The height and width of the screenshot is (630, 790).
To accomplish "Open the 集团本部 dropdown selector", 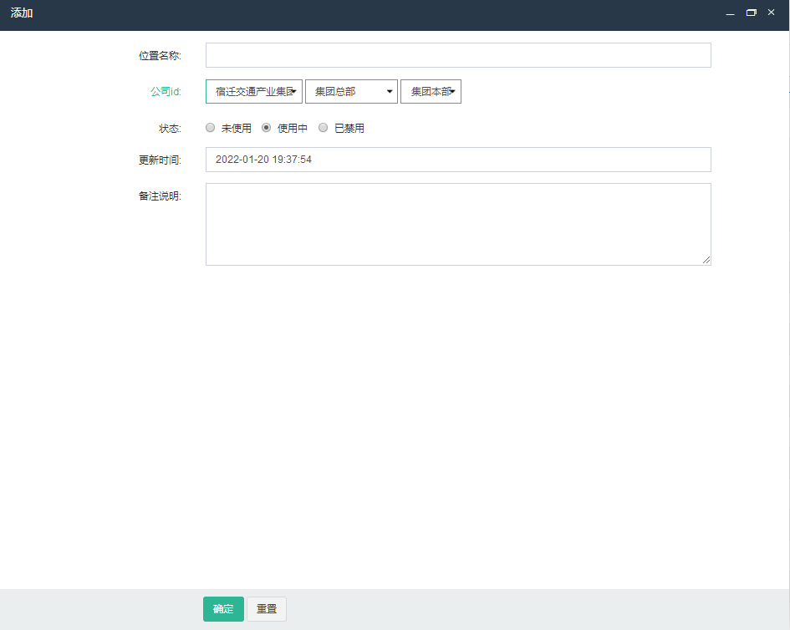I will pos(431,91).
